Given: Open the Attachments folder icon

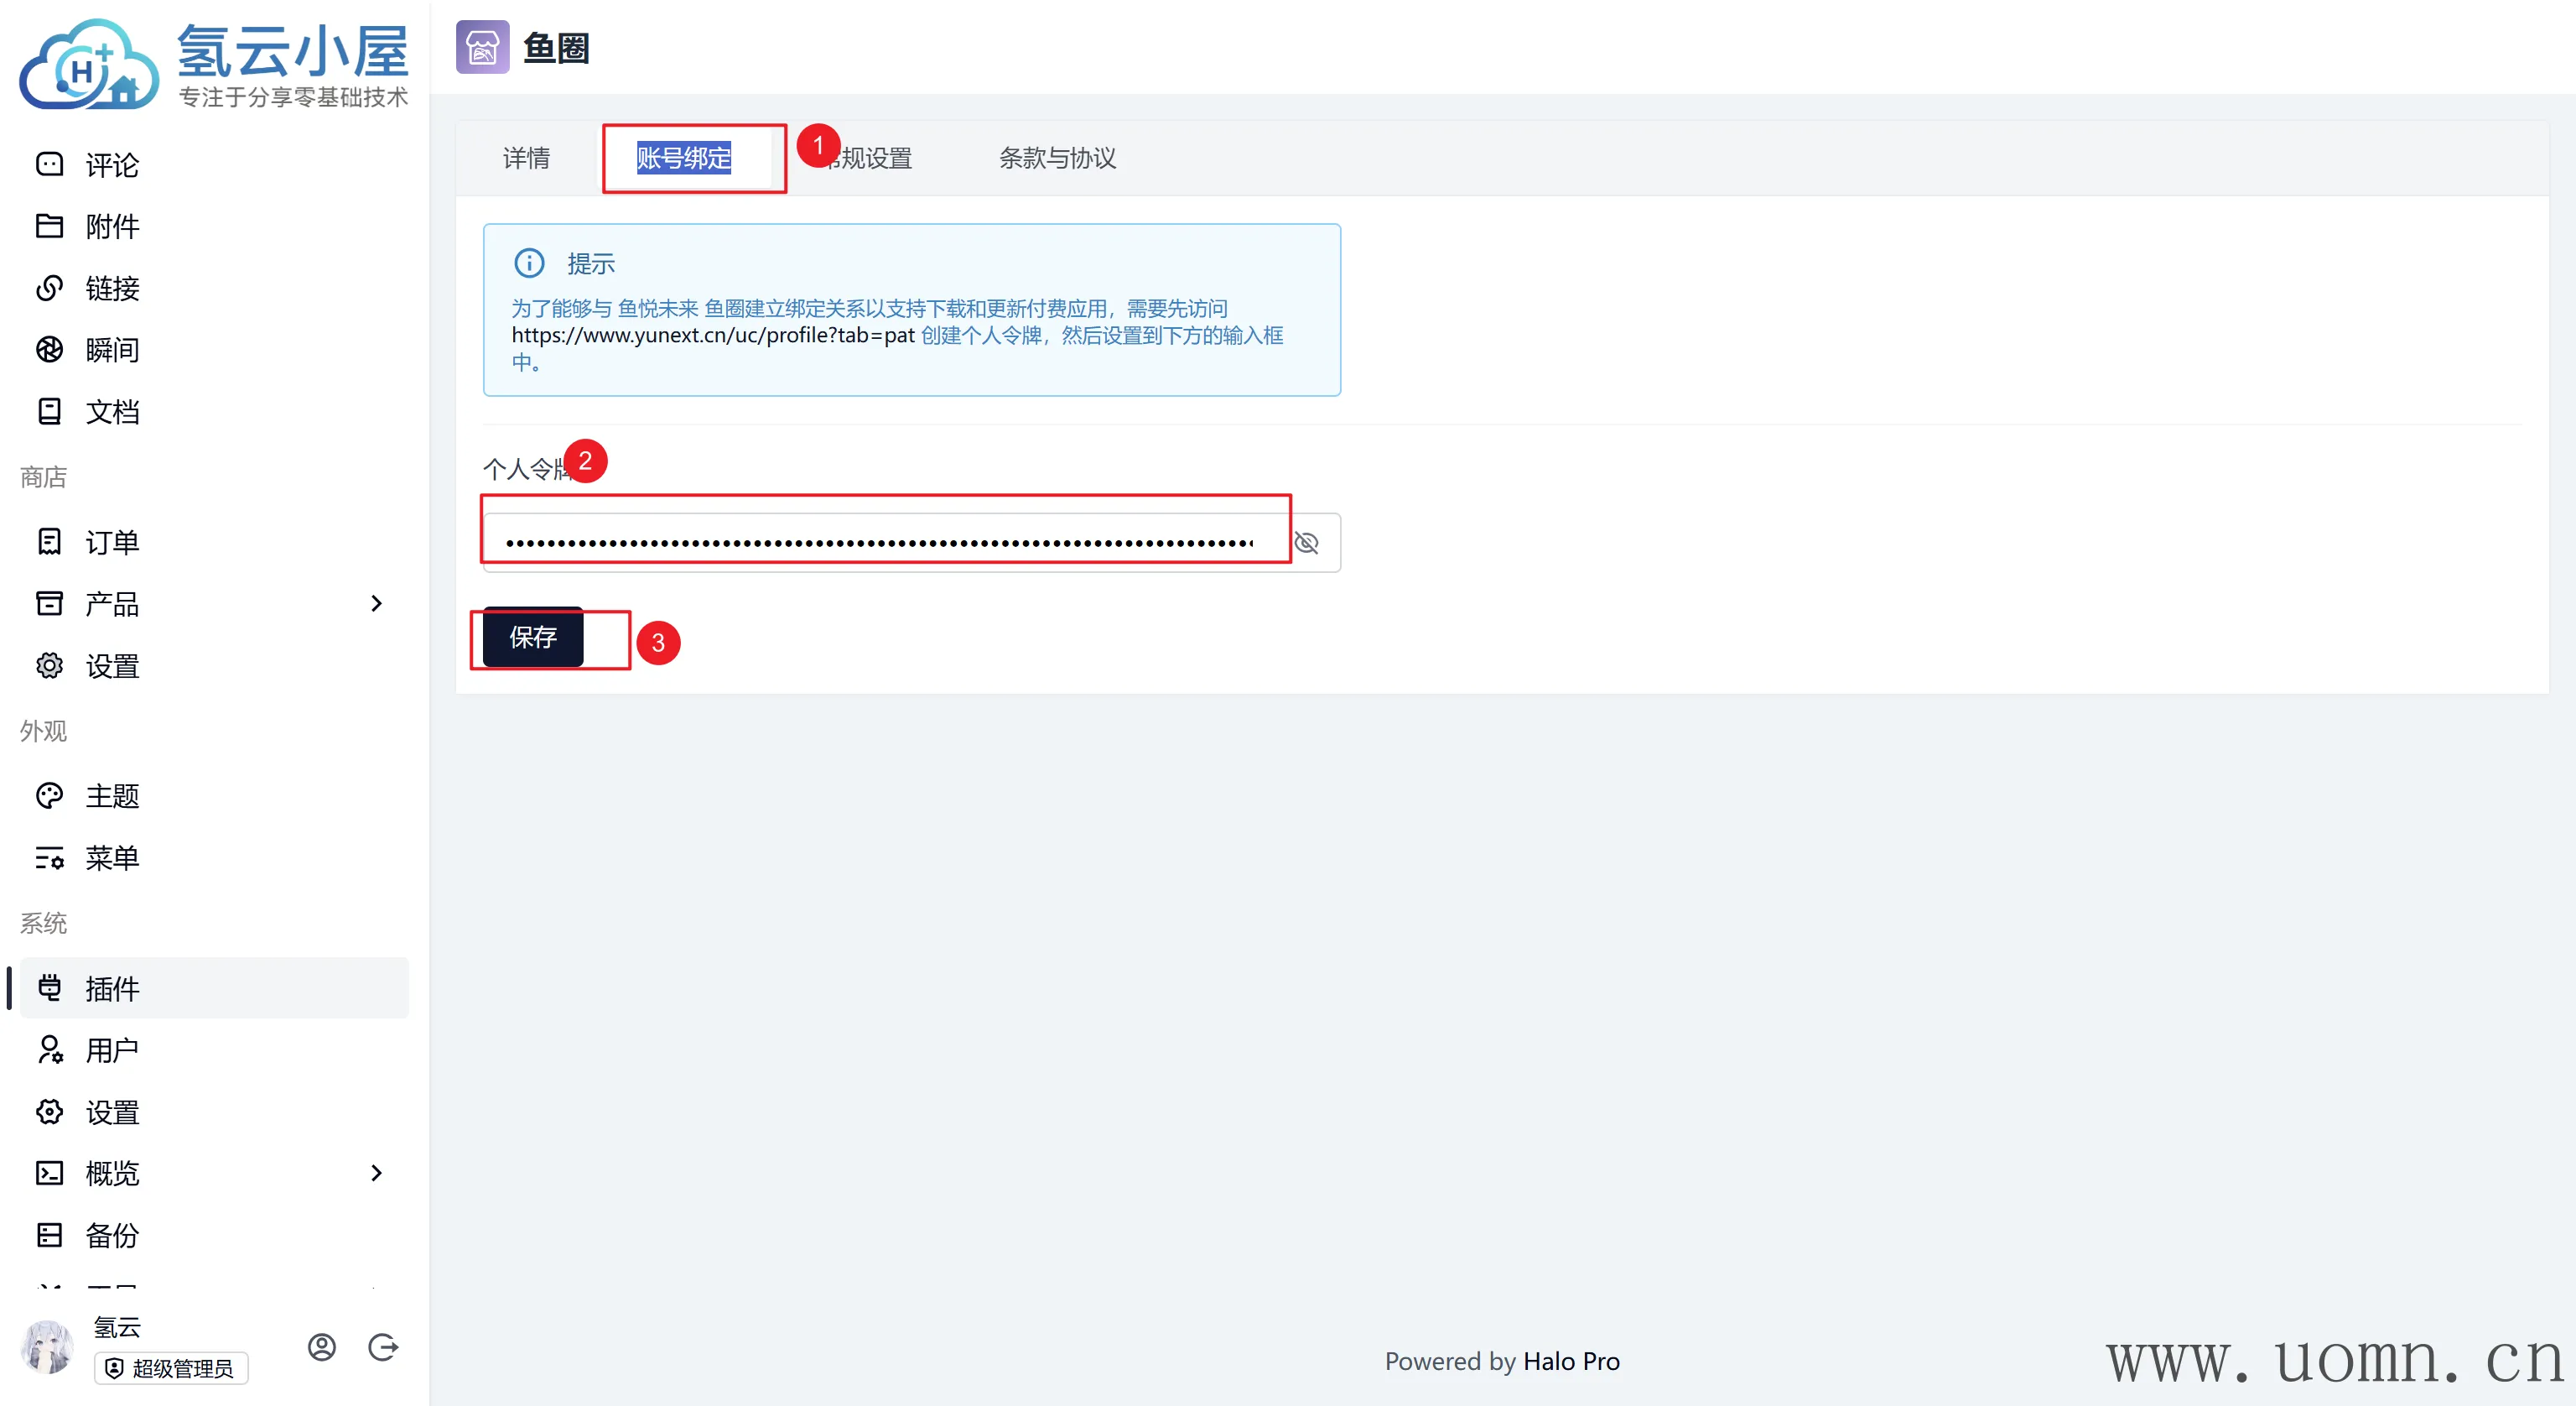Looking at the screenshot, I should 49,227.
